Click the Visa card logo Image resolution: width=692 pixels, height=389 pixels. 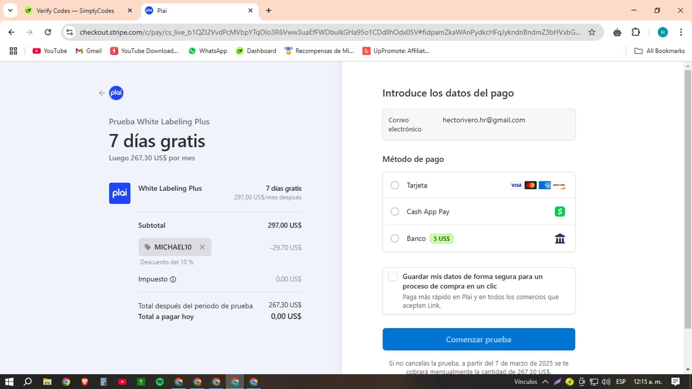[516, 185]
